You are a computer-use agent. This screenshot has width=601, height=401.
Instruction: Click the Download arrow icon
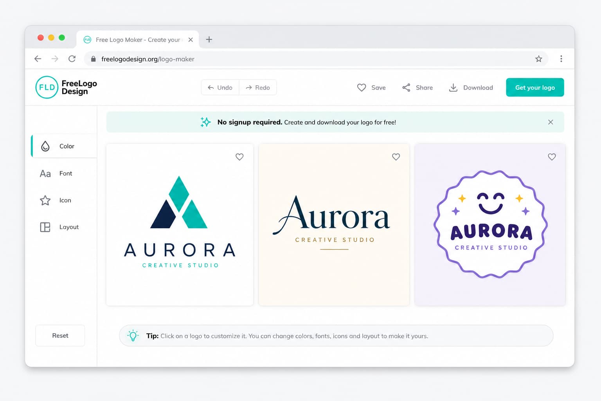tap(453, 88)
